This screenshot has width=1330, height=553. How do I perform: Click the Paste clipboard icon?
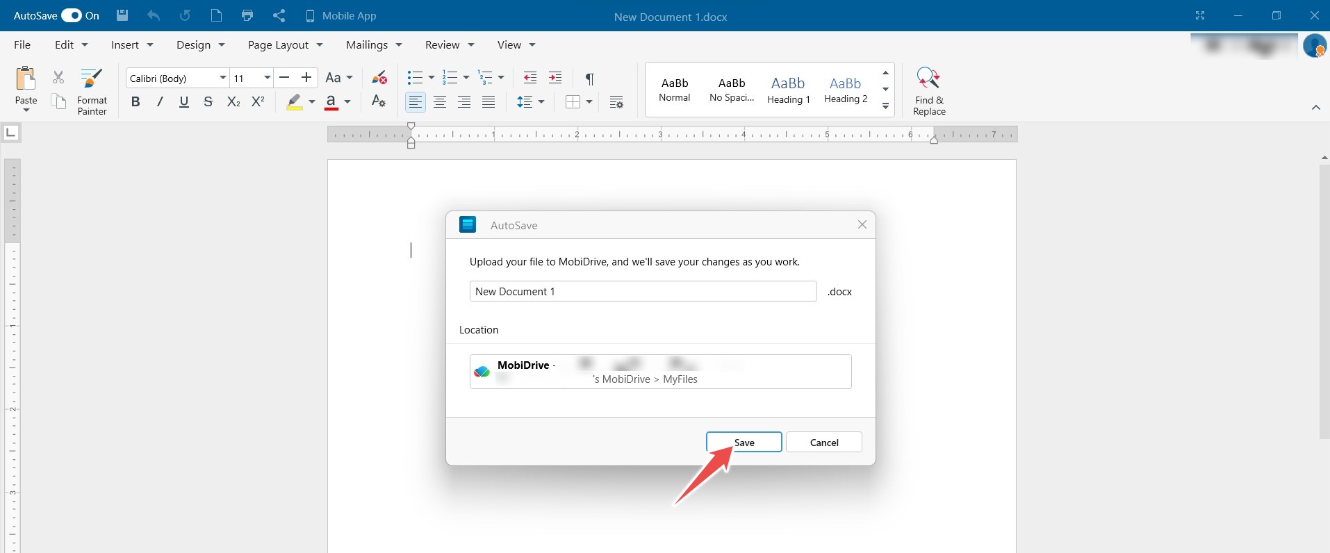pos(26,79)
